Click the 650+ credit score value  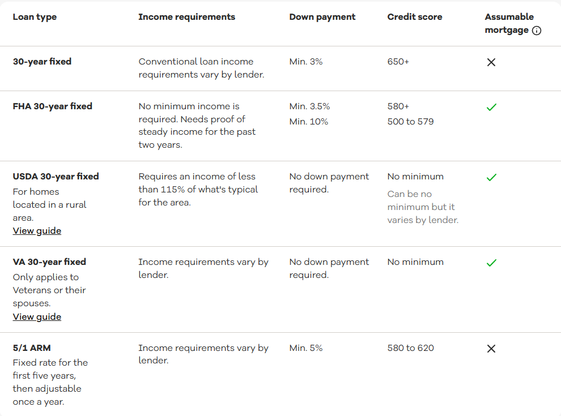[x=398, y=62]
